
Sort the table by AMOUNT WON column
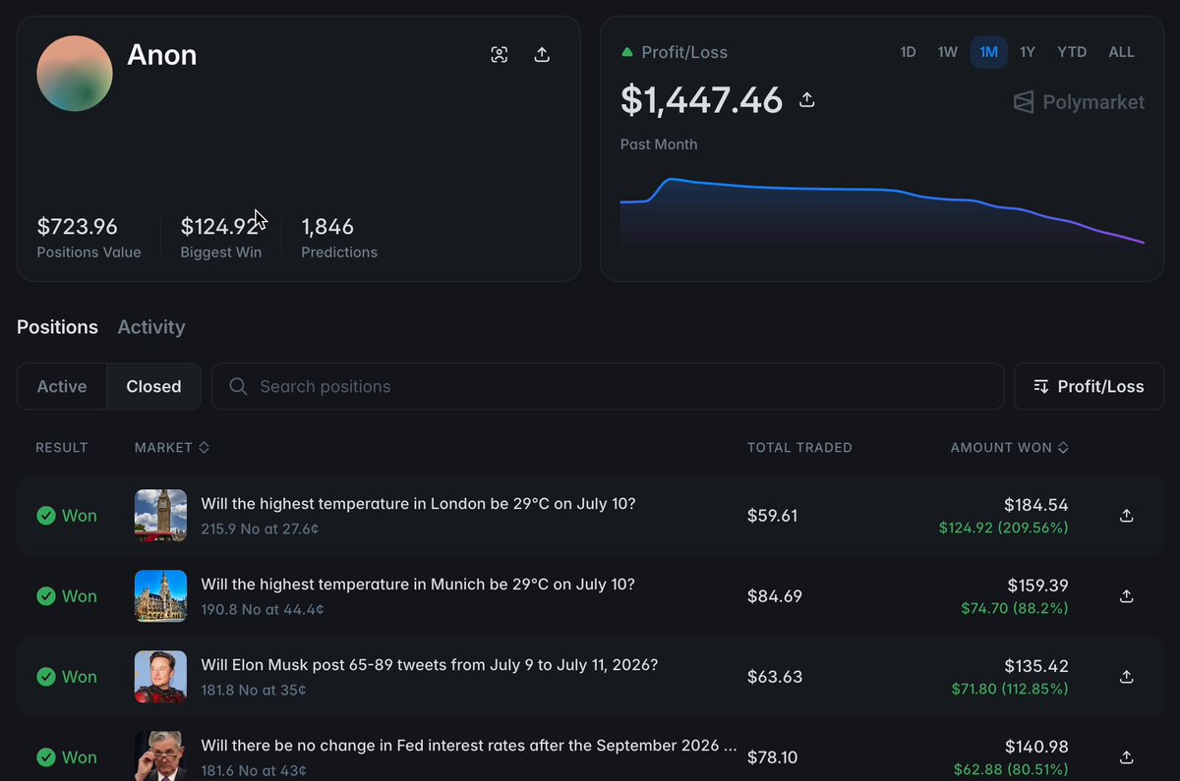[1009, 447]
